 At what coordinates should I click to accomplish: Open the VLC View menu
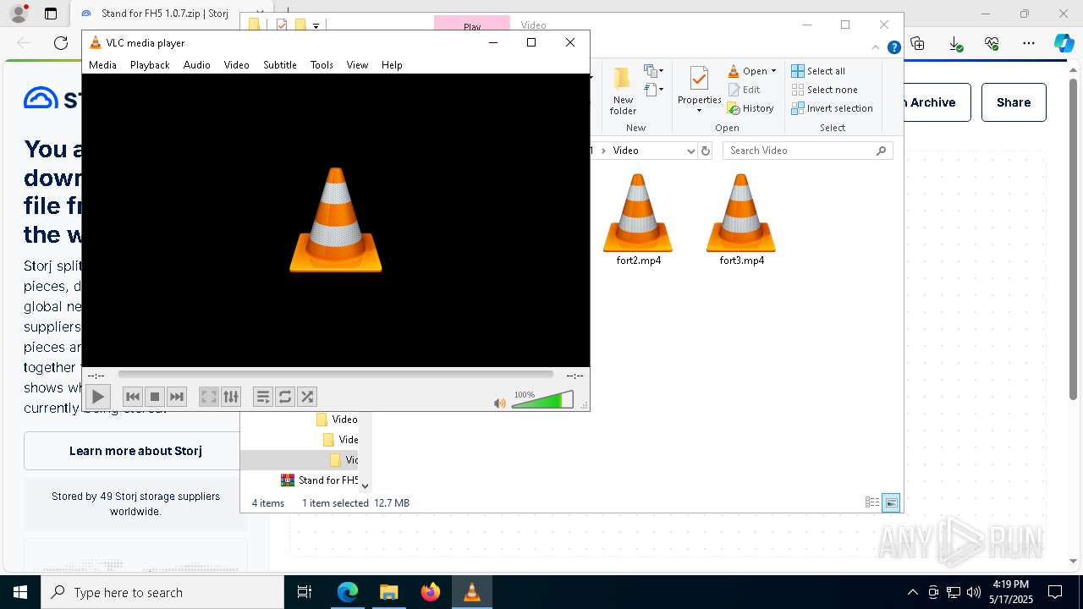(x=357, y=65)
